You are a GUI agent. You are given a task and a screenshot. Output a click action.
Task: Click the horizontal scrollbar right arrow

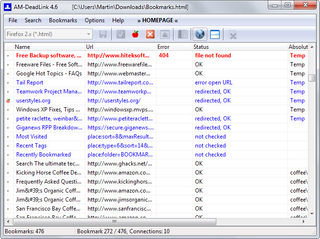coord(304,221)
